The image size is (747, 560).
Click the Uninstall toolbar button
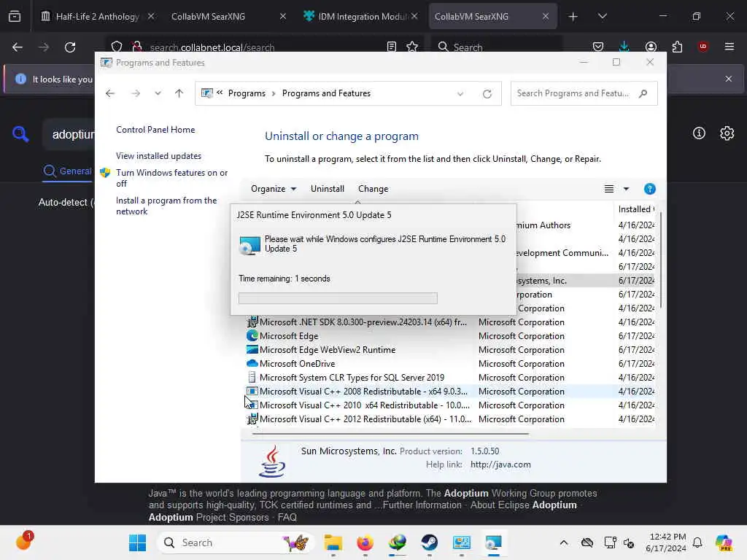[x=328, y=189]
